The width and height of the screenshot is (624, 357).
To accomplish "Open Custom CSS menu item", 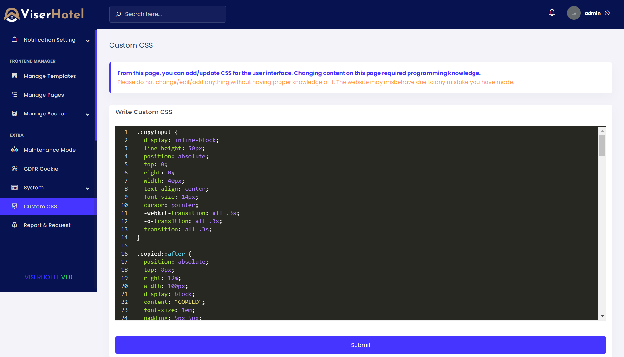I will tap(40, 207).
